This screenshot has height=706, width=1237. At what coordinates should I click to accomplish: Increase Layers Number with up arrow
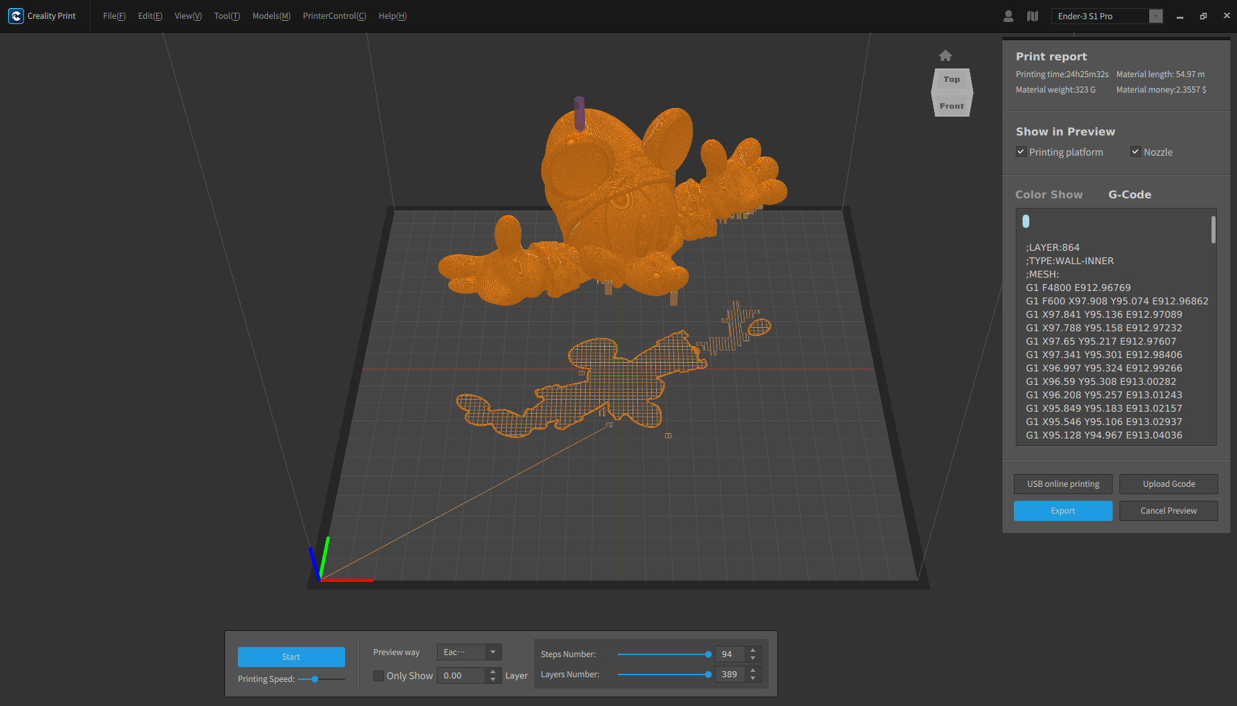[x=753, y=670]
